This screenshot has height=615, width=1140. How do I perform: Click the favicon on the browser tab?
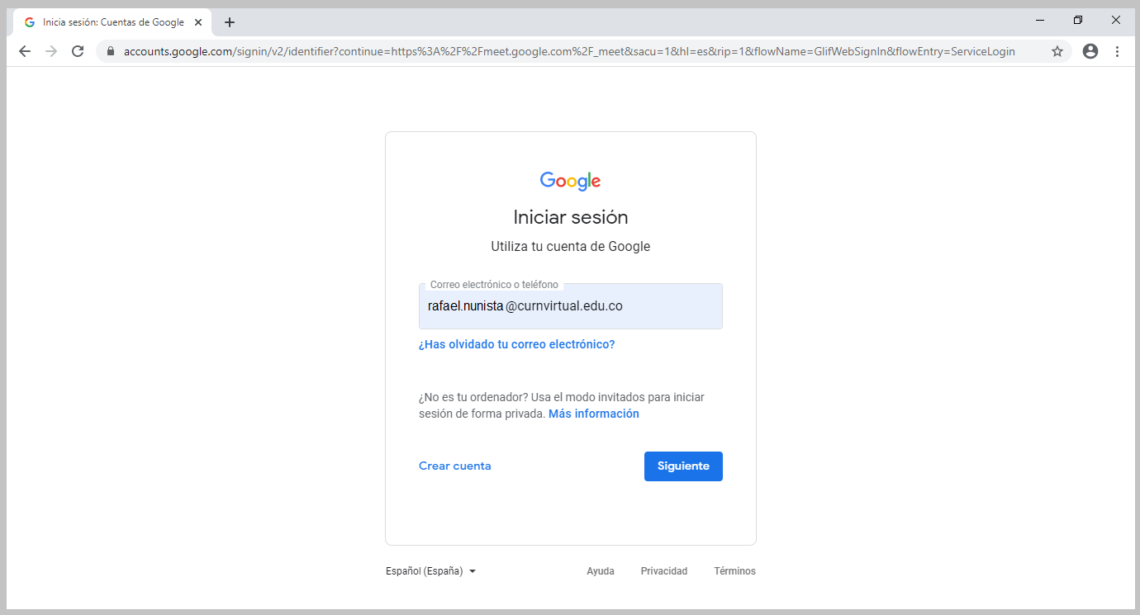(29, 22)
